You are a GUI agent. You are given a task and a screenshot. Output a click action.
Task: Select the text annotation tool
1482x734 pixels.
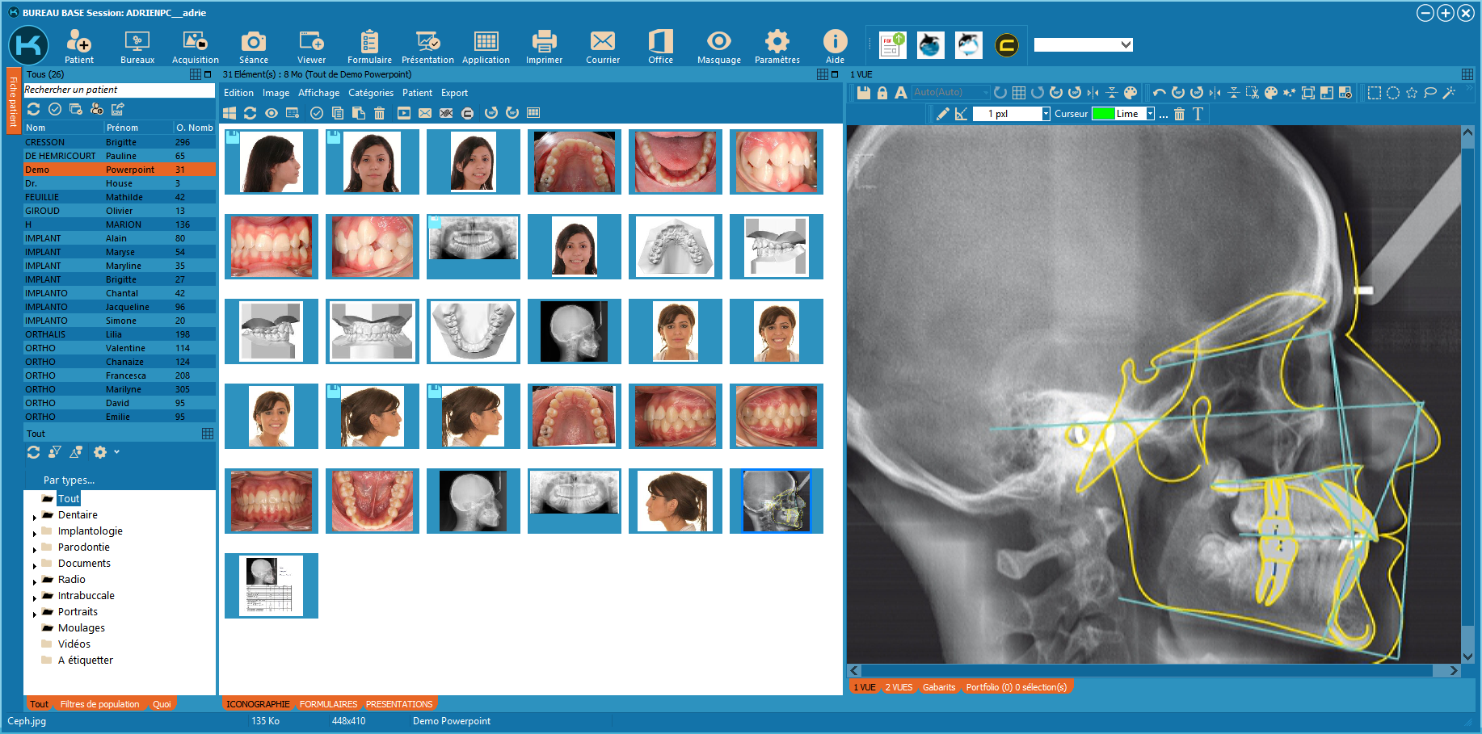click(1198, 114)
